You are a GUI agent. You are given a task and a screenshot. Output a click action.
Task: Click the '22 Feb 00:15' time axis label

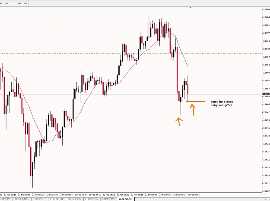coord(10,195)
